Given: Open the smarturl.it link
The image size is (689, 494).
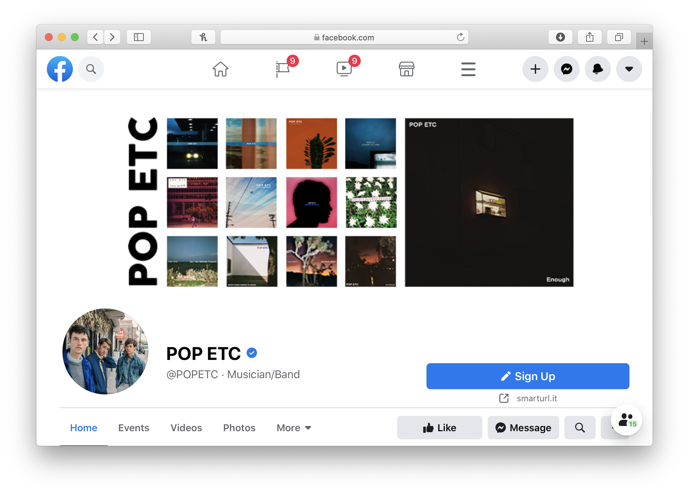Looking at the screenshot, I should (x=537, y=398).
